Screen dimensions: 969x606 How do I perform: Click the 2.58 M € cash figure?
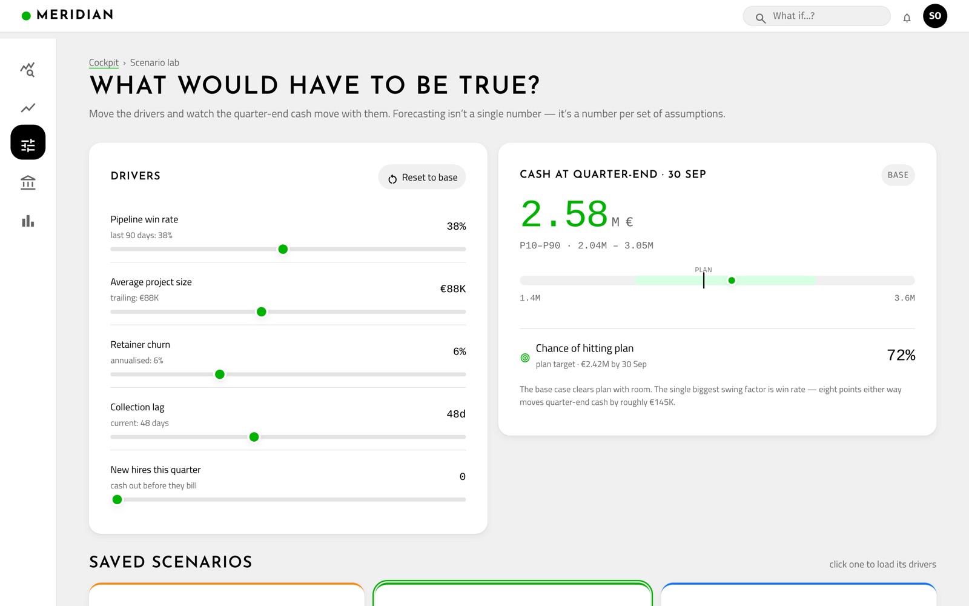click(x=577, y=215)
